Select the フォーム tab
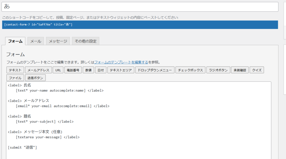 (x=15, y=41)
